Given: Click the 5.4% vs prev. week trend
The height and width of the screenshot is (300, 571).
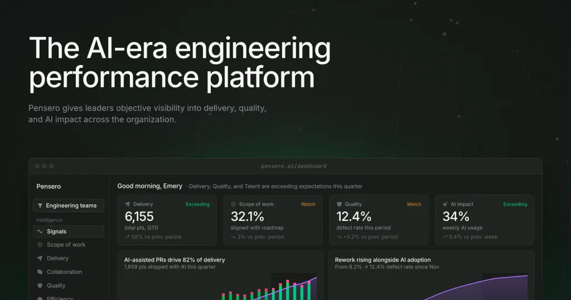Looking at the screenshot, I should coord(470,236).
